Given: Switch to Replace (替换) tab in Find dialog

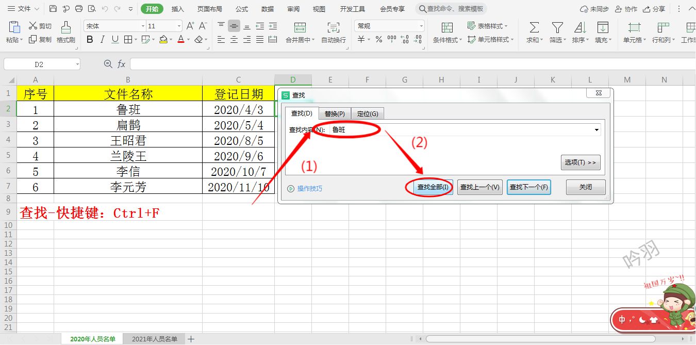Looking at the screenshot, I should (335, 113).
